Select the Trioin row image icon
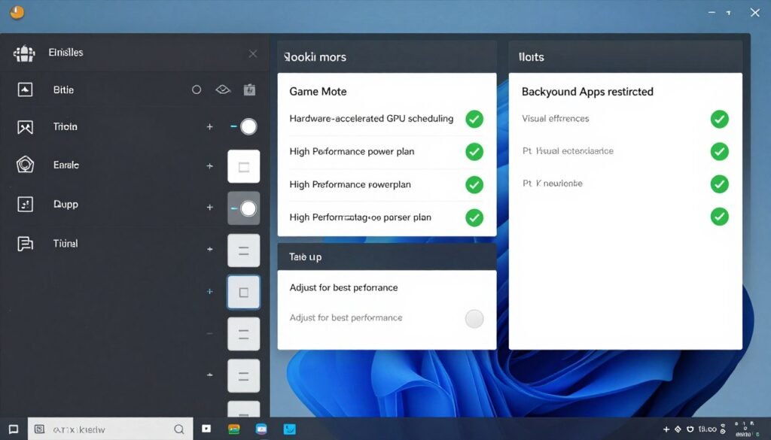 tap(25, 127)
